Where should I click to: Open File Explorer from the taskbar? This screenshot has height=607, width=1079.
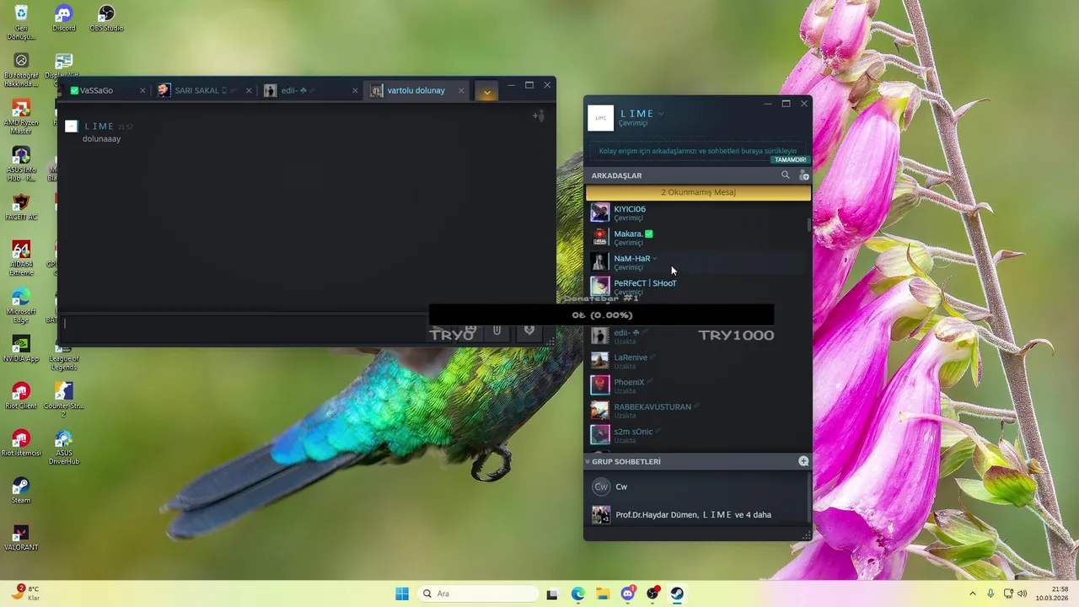pos(603,594)
